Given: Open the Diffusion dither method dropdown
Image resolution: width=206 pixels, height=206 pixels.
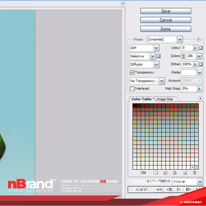Looking at the screenshot, I should 156,64.
